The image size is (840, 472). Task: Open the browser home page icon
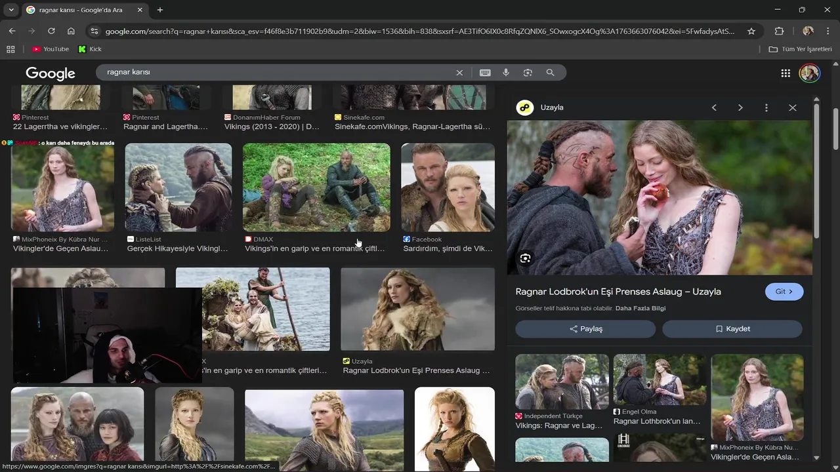(71, 31)
